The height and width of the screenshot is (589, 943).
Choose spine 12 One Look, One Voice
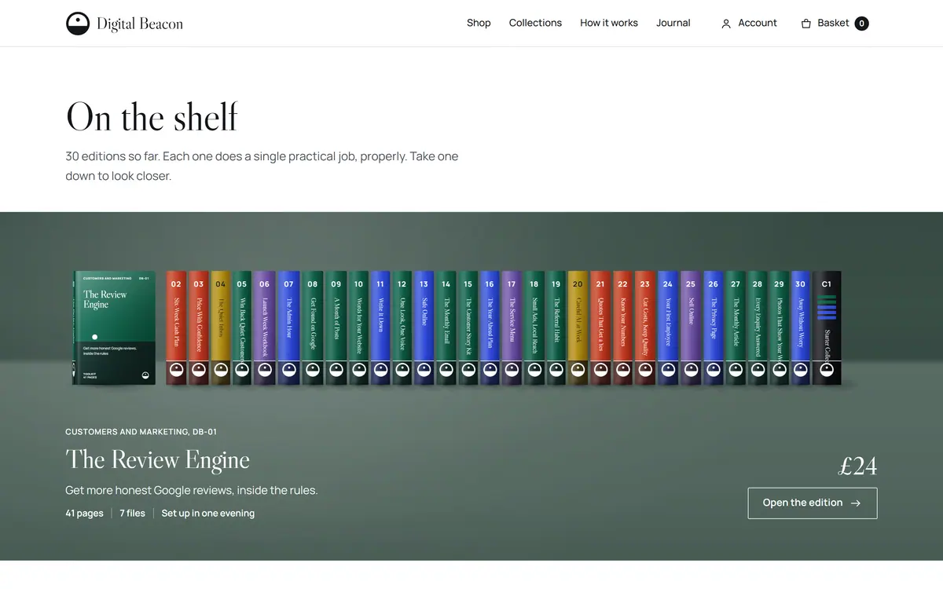click(402, 328)
